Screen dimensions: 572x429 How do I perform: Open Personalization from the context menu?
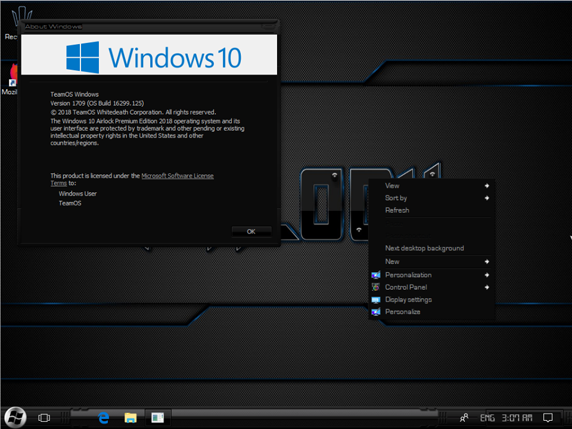[x=431, y=275]
